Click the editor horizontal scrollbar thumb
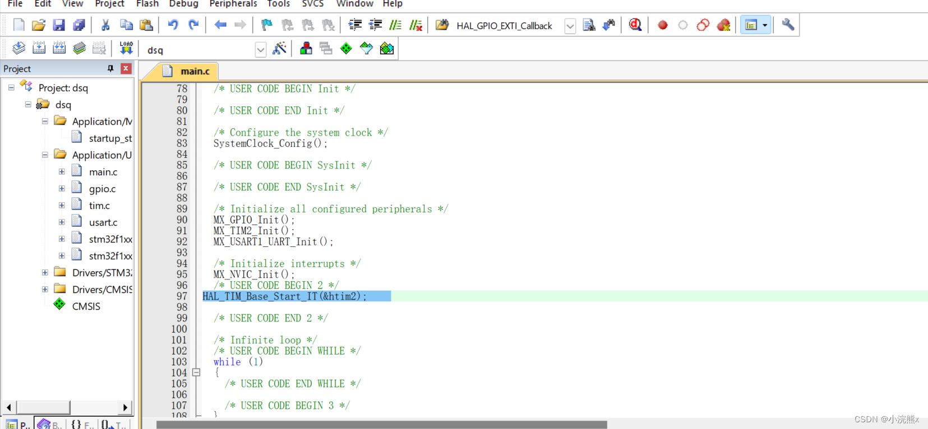 point(381,425)
